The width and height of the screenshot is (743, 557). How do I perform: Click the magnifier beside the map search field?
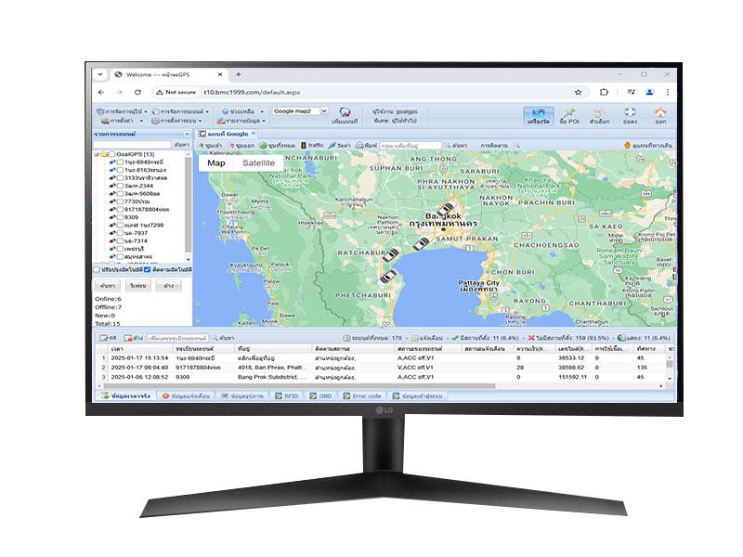pos(448,146)
